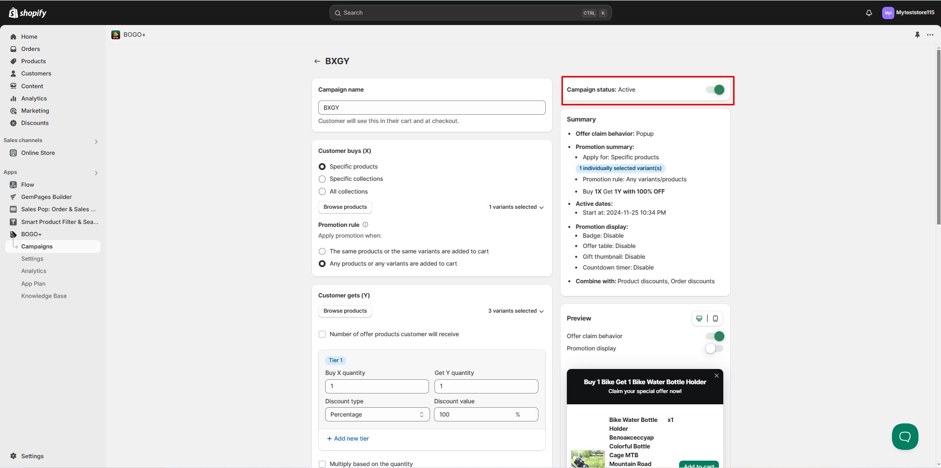Toggle the Campaign status switch
Image resolution: width=941 pixels, height=468 pixels.
715,90
